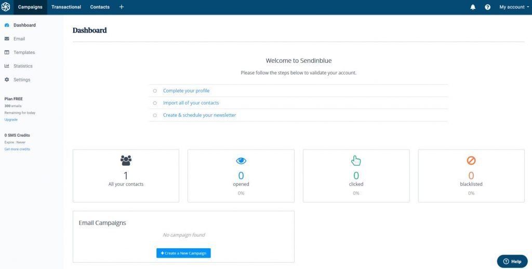Click the Email Campaigns heading
Image resolution: width=532 pixels, height=269 pixels.
pyautogui.click(x=102, y=223)
